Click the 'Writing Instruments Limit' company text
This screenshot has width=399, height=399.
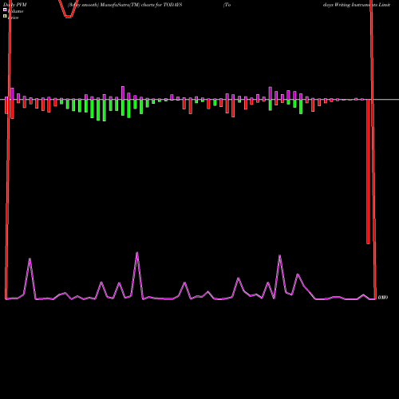pos(362,5)
